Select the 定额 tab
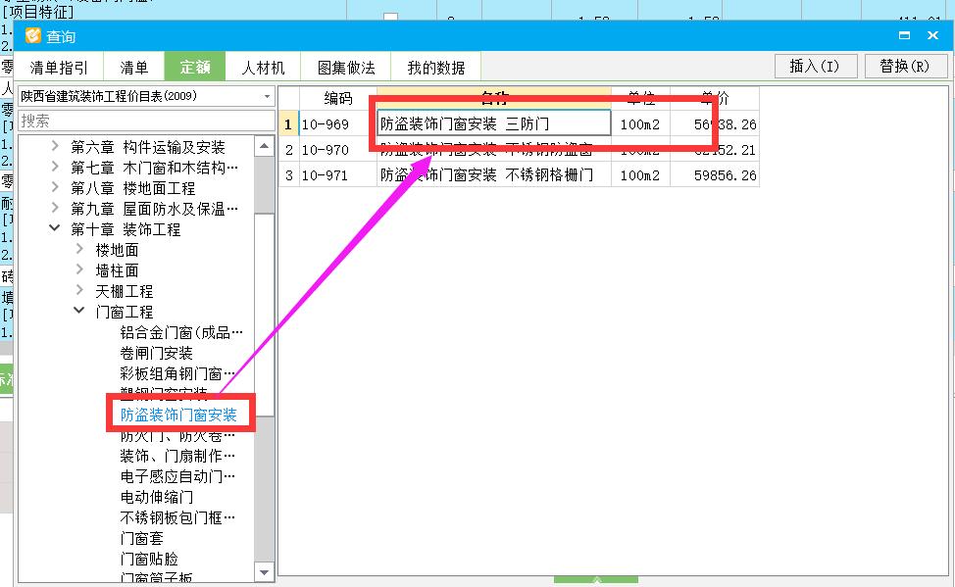This screenshot has height=587, width=955. click(195, 67)
